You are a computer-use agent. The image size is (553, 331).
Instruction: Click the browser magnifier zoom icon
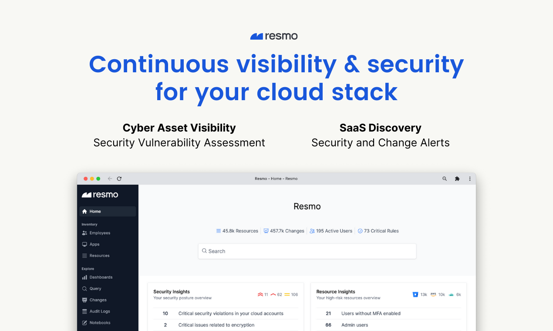tap(445, 179)
